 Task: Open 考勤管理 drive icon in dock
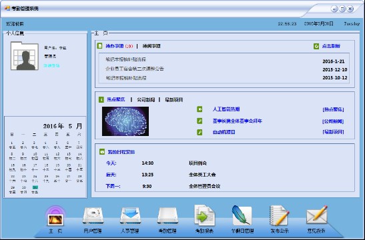point(167,216)
